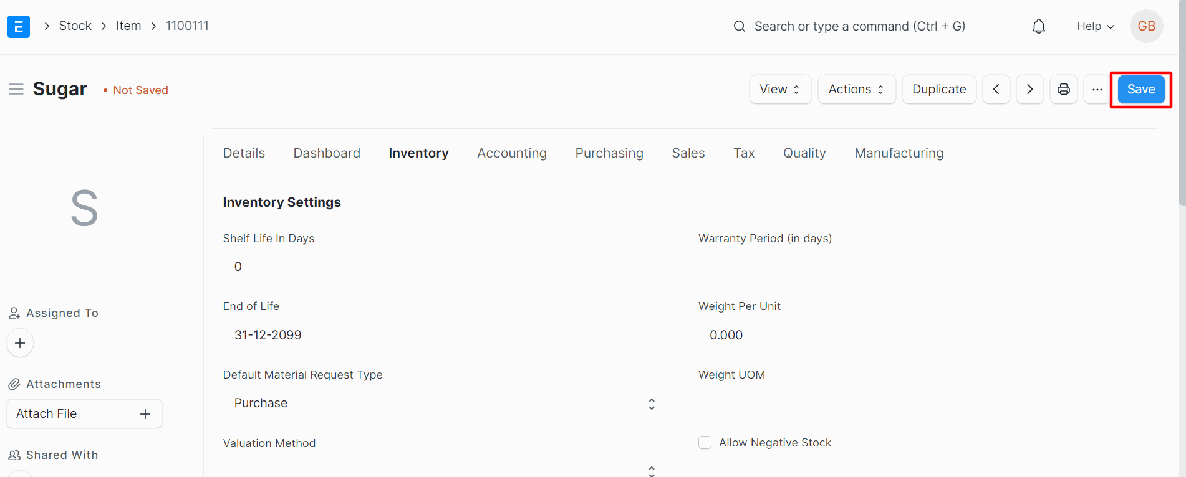Click the Shared With label
Image resolution: width=1186 pixels, height=477 pixels.
[62, 455]
